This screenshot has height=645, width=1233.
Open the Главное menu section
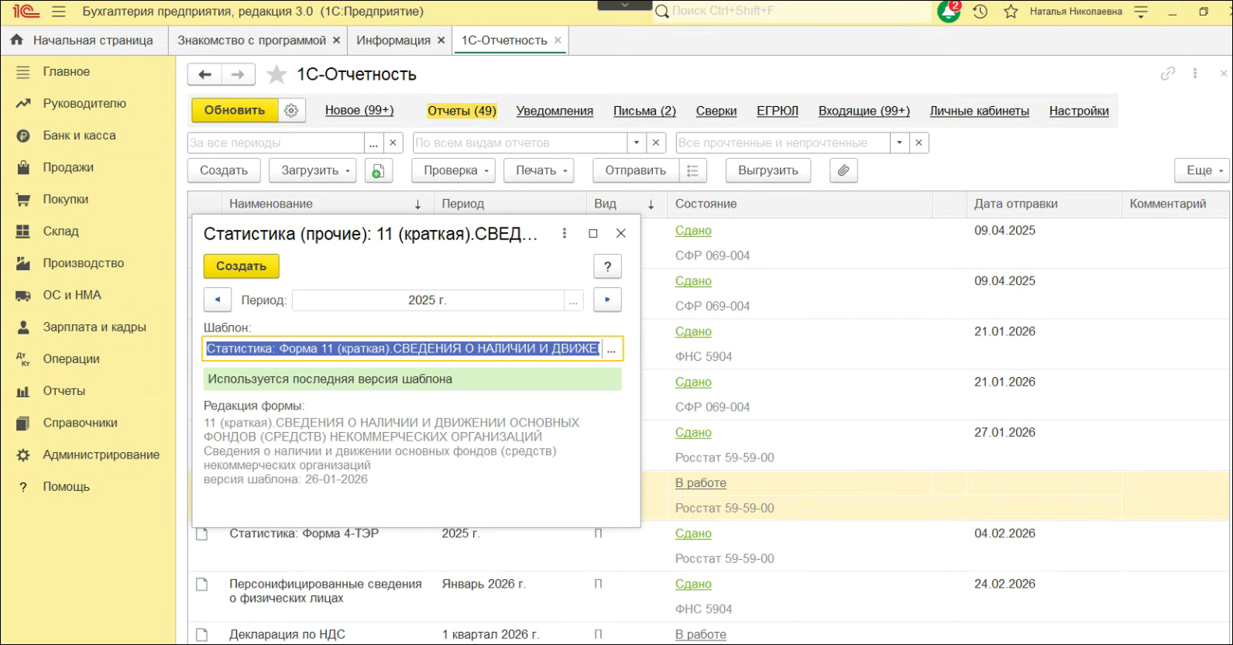coord(67,72)
